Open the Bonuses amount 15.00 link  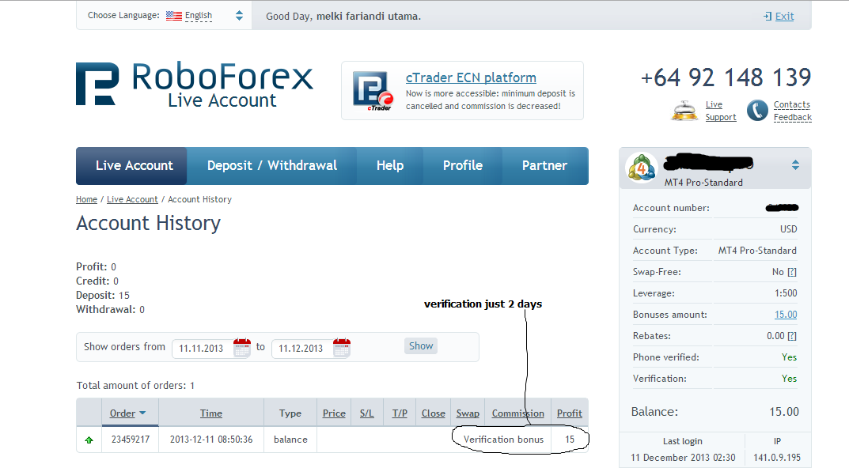tap(786, 315)
